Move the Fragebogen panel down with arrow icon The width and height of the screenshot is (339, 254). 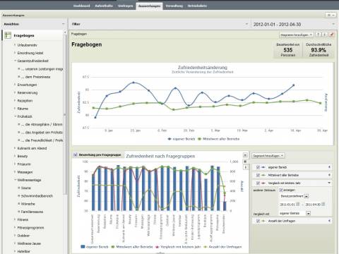click(x=325, y=35)
